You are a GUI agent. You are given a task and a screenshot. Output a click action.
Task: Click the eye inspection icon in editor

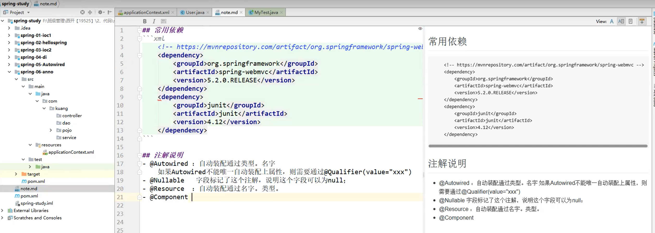tap(420, 29)
